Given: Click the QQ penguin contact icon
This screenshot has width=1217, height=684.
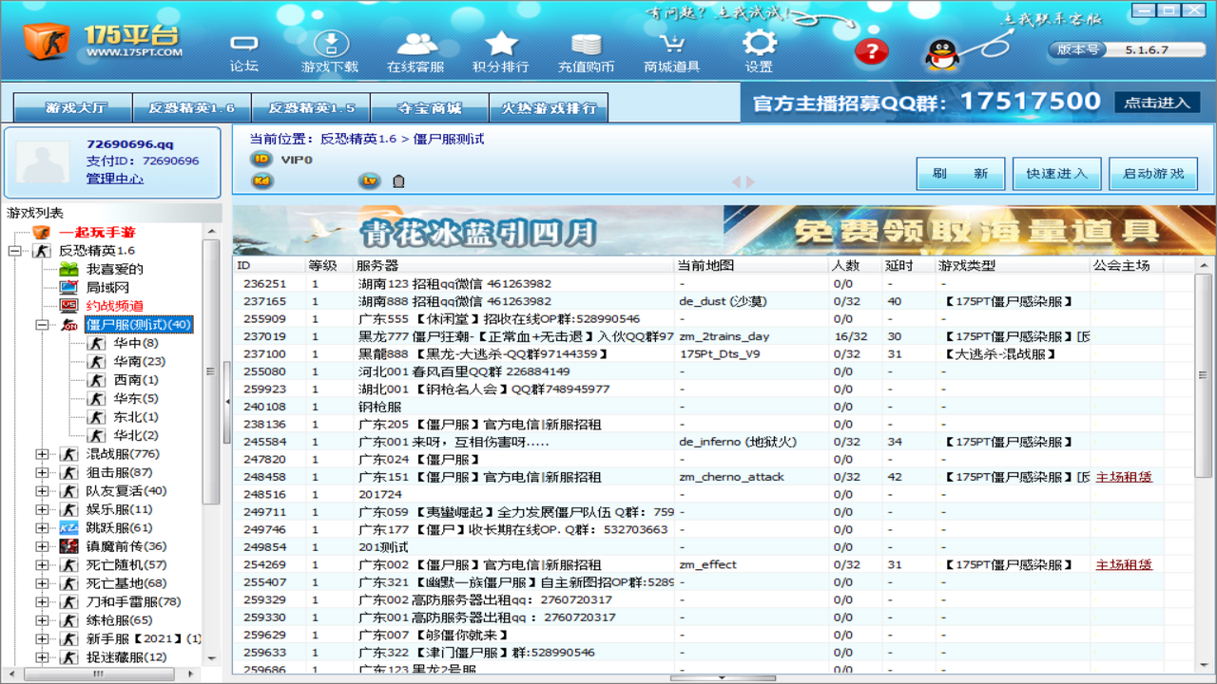Looking at the screenshot, I should [941, 53].
